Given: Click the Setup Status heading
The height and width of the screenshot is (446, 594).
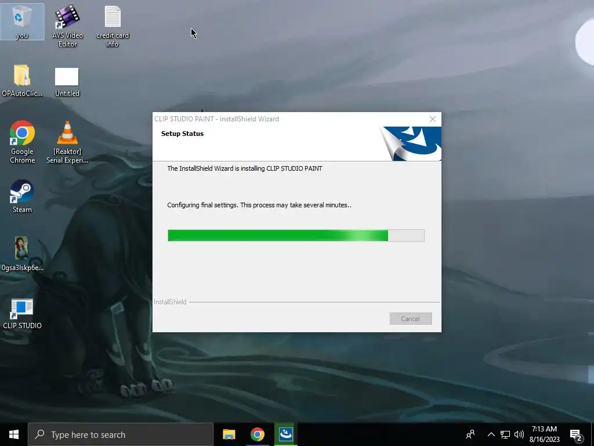Looking at the screenshot, I should [x=182, y=134].
